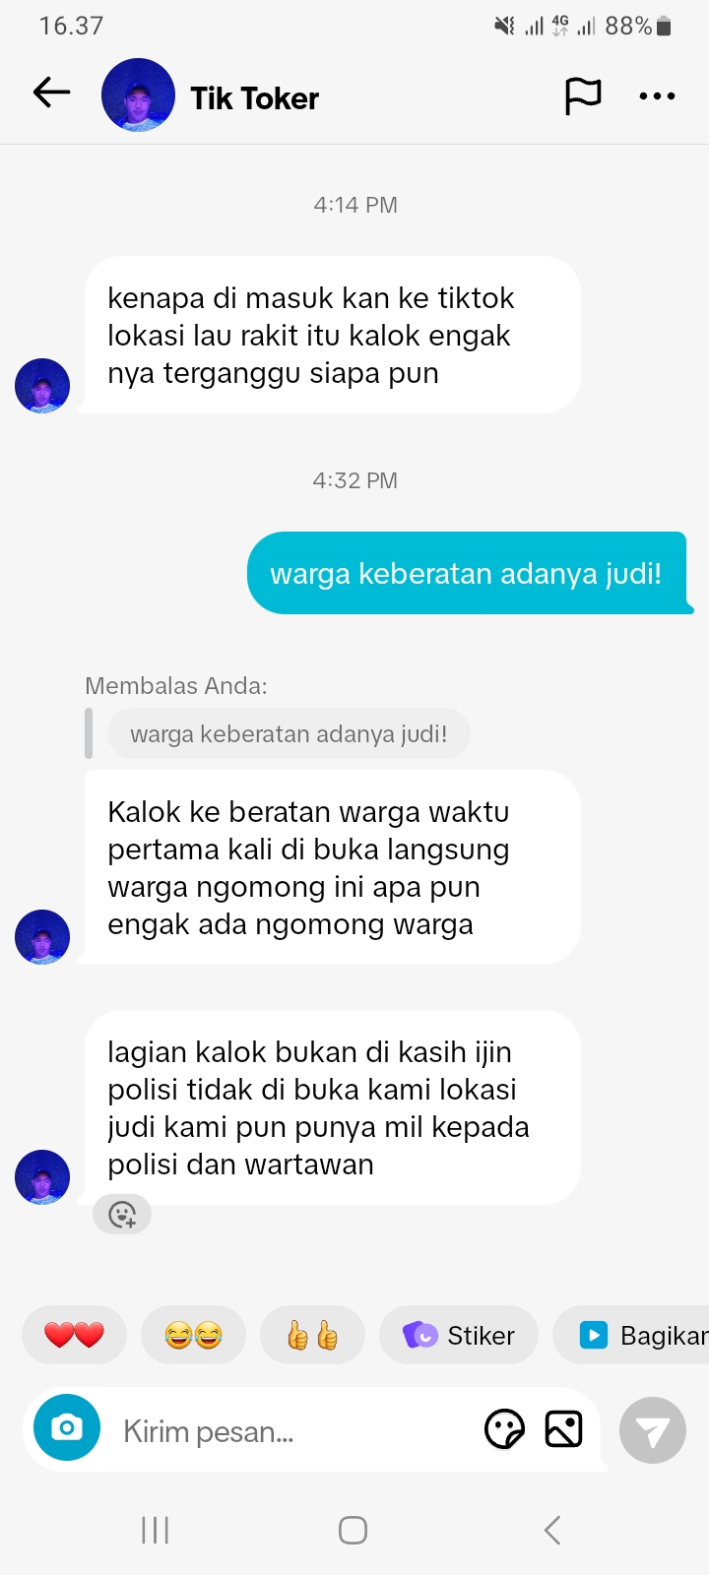Open the sticker emoji picker icon
Image resolution: width=709 pixels, height=1575 pixels.
click(505, 1429)
